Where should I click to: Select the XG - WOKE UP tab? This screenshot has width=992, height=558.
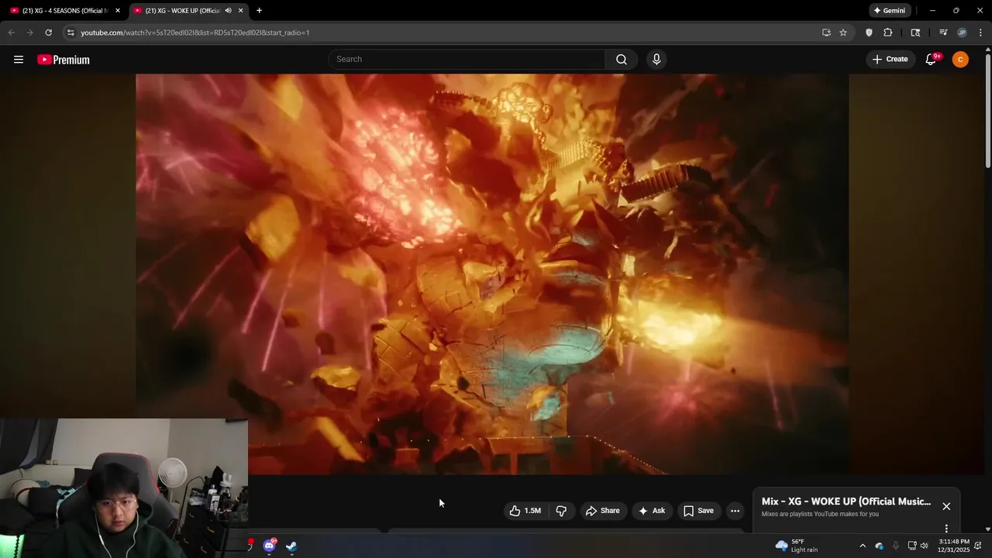pos(183,11)
